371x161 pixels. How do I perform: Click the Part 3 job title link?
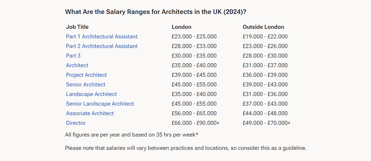click(x=73, y=56)
